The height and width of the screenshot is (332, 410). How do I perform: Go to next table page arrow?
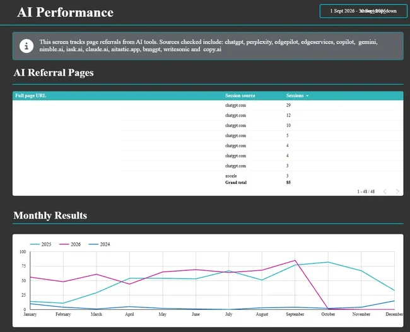tap(397, 192)
